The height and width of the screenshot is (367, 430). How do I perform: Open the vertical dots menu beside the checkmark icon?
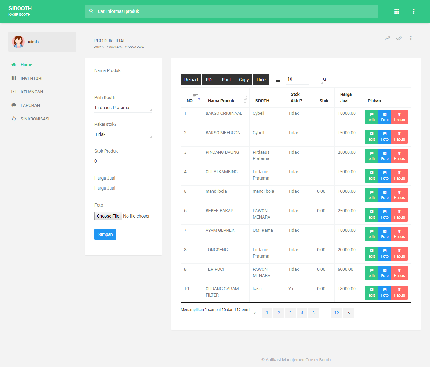pyautogui.click(x=411, y=38)
